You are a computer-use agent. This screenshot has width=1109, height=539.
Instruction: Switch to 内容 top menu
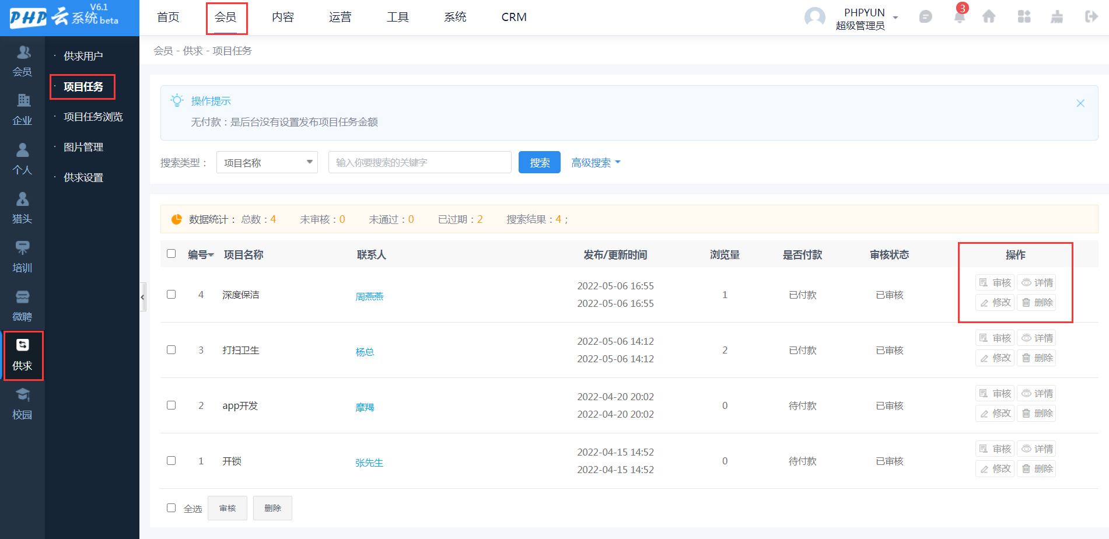coord(283,17)
